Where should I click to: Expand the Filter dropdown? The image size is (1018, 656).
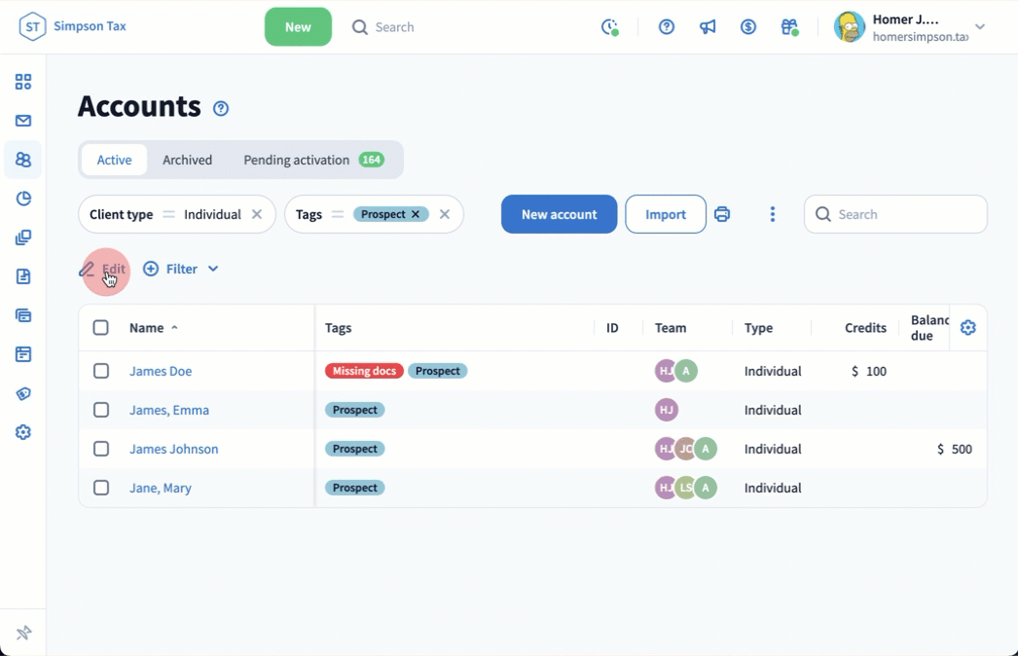click(181, 269)
